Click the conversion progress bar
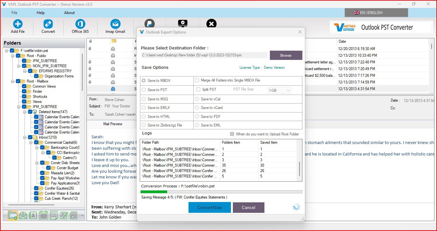Screen dimensions: 437x231 click(x=221, y=192)
